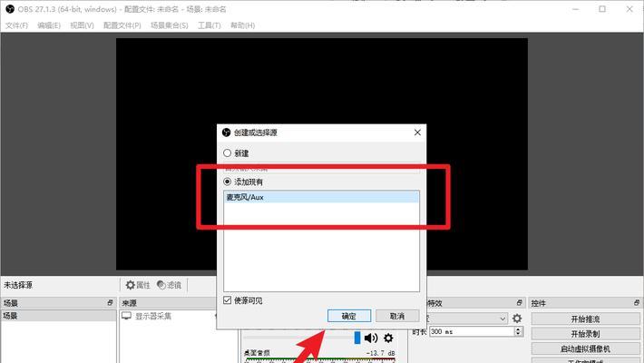Open audio mixer track settings gear
The height and width of the screenshot is (363, 644).
388,338
